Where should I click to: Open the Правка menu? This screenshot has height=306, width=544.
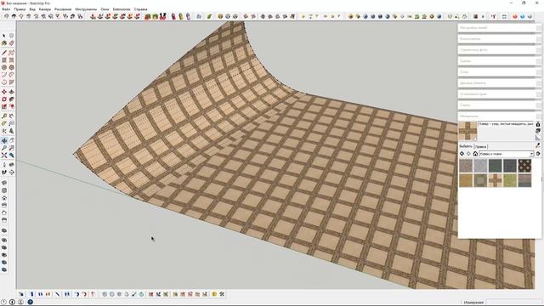tap(20, 9)
